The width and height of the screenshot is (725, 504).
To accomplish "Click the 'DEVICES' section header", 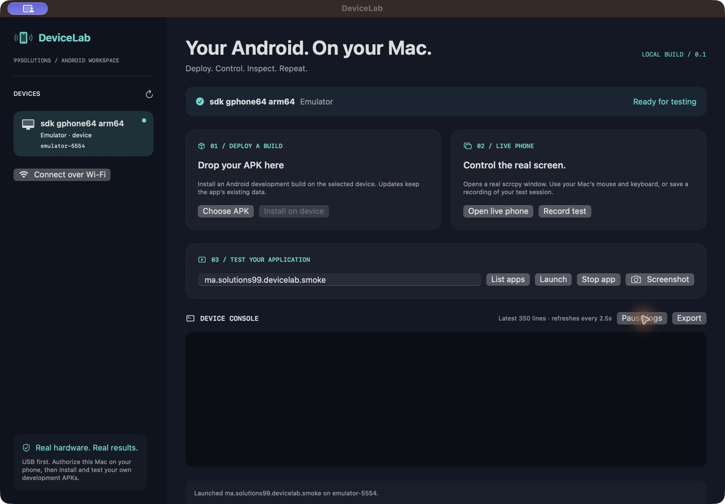I will [x=27, y=94].
